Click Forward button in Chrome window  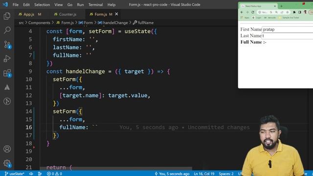click(x=247, y=12)
